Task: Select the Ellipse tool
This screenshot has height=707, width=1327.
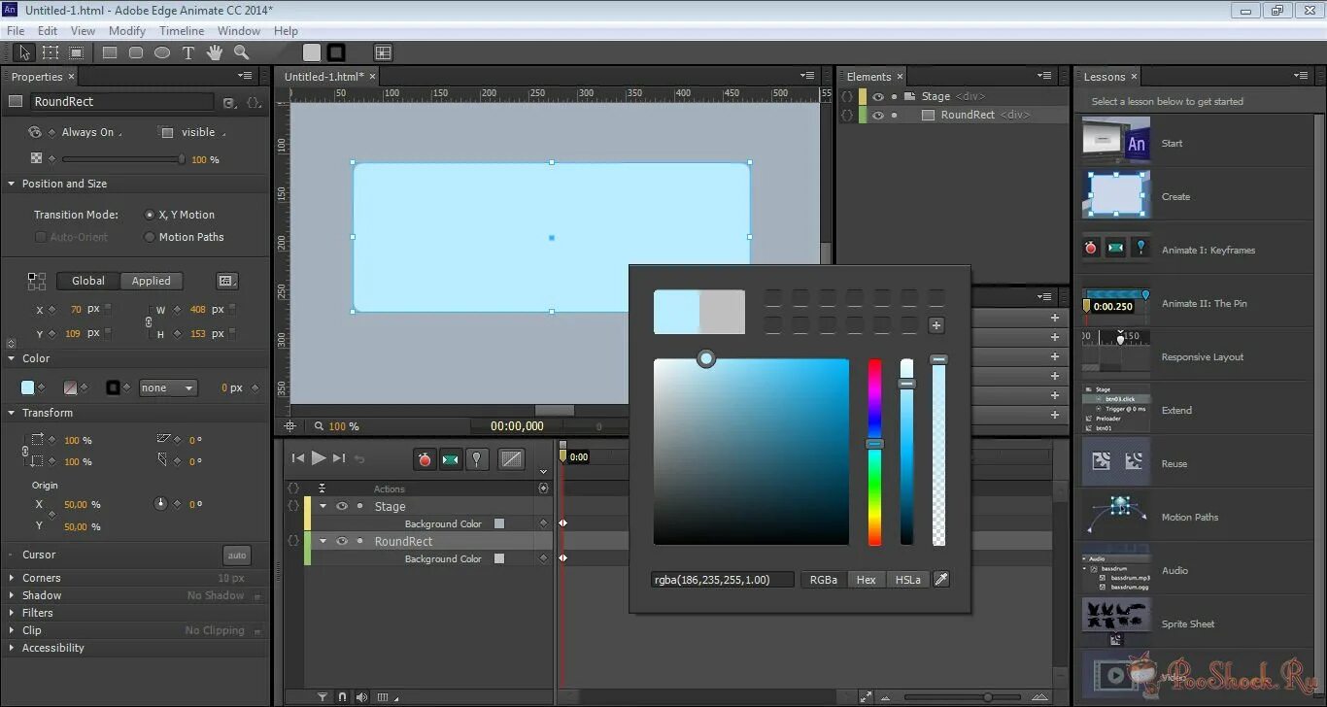Action: [x=162, y=52]
